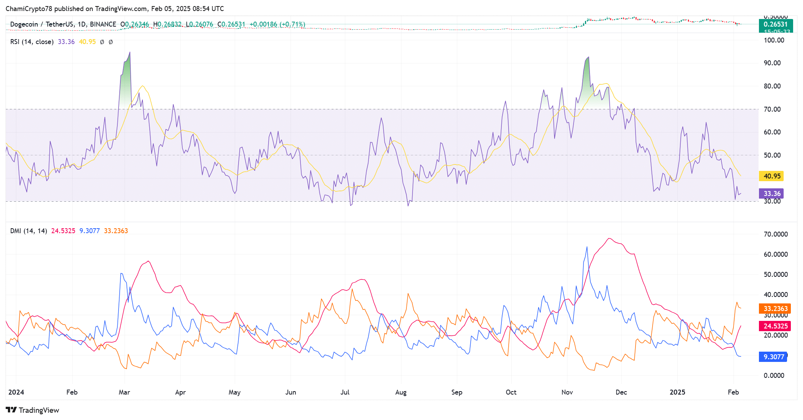803x420 pixels.
Task: Click the orange 33.2363 DMI axis tag
Action: pyautogui.click(x=775, y=309)
